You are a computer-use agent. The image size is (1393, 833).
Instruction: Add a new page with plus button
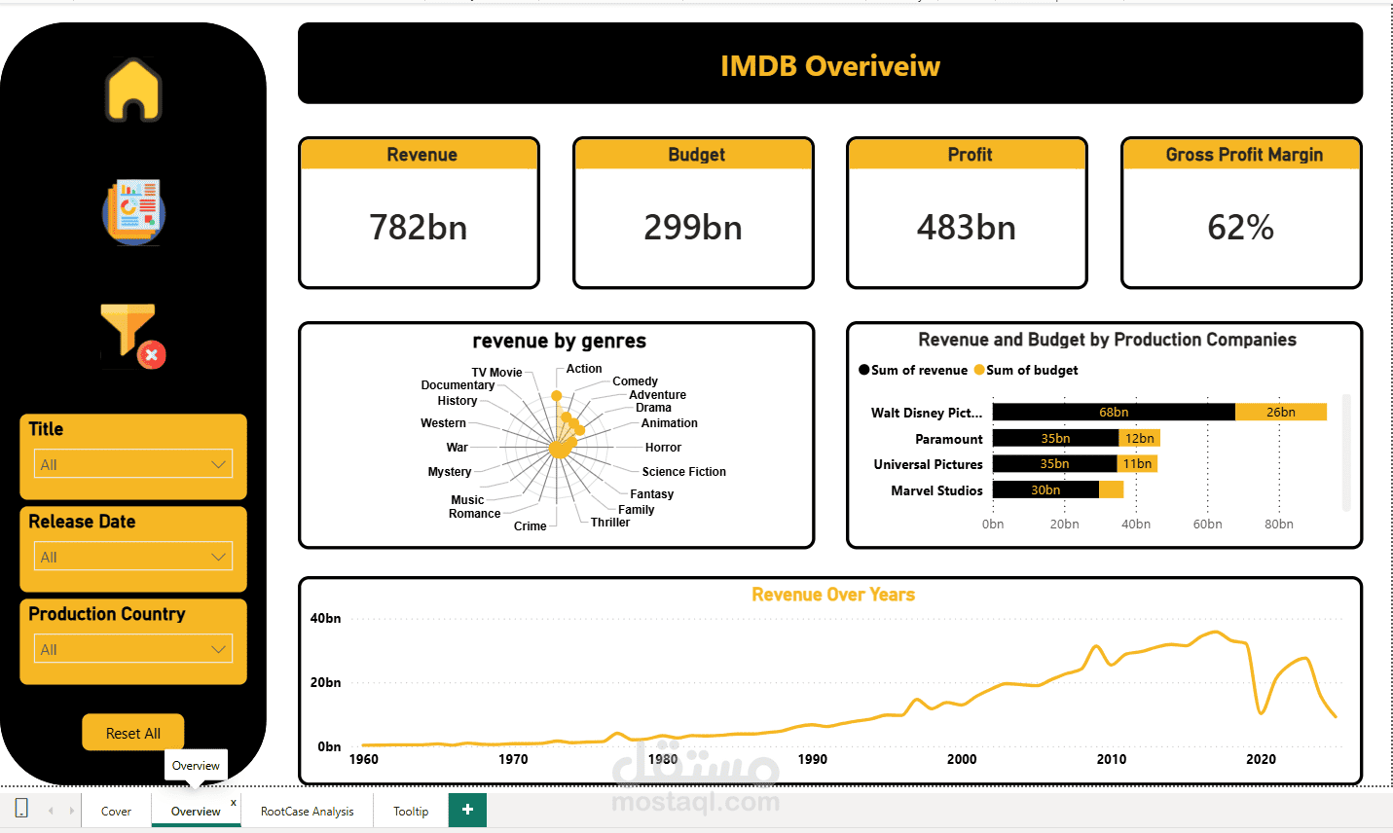point(467,810)
